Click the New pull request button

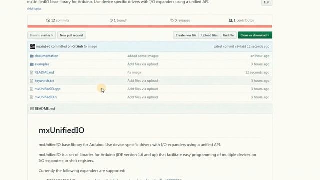[x=72, y=35]
